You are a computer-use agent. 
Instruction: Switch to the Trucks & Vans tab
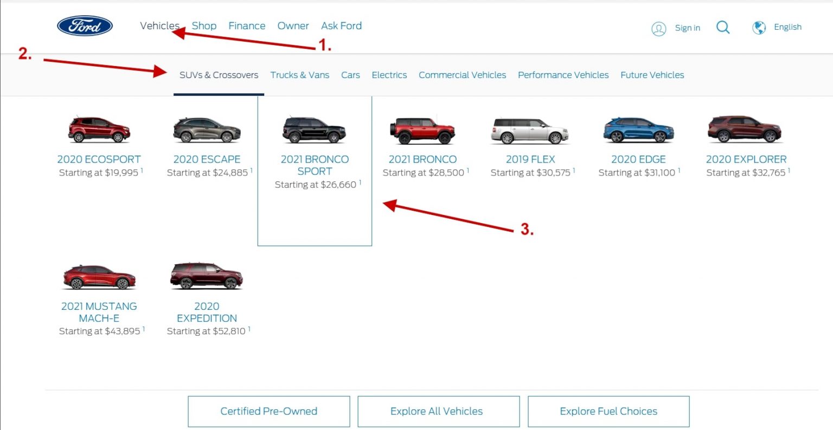click(299, 75)
